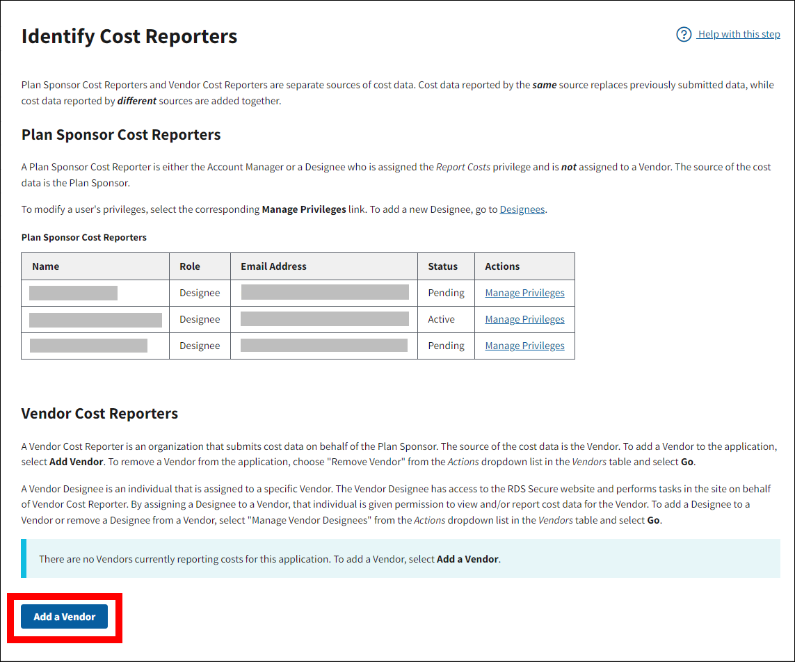Click Manage Privileges in the third table row

pos(524,346)
